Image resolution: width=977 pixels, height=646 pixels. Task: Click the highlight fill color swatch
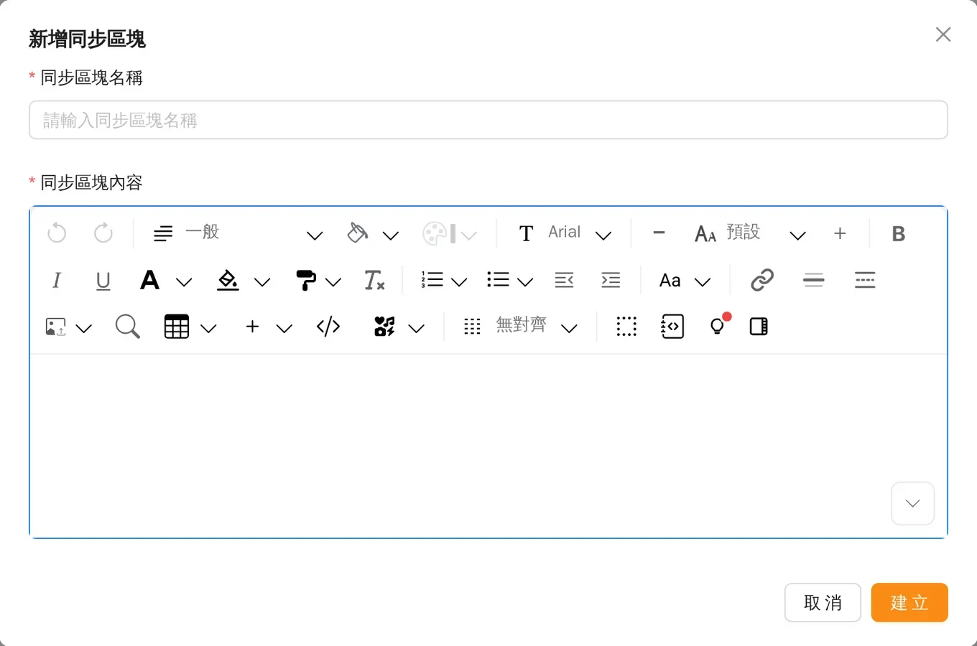tap(228, 280)
